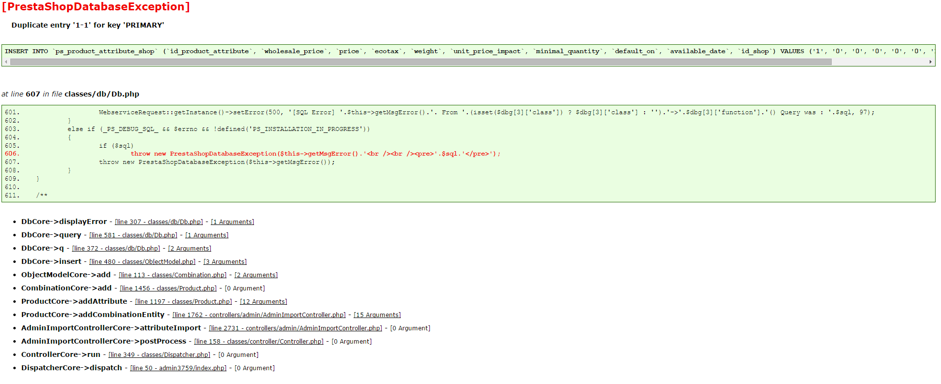The image size is (941, 384).
Task: Open link 'line 1762 - AdminImportController.php'
Action: 259,315
